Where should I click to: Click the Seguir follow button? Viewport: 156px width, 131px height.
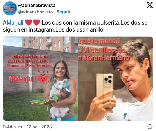click(64, 12)
